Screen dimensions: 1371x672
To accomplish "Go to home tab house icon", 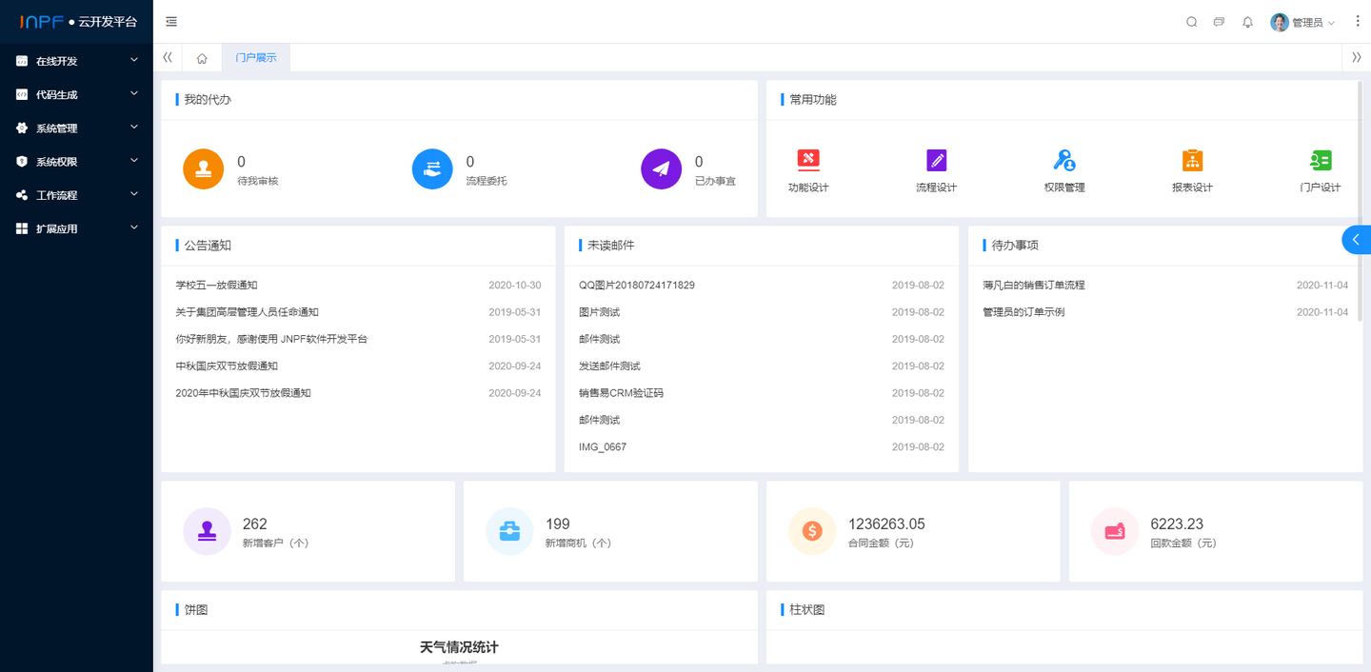I will pyautogui.click(x=202, y=58).
